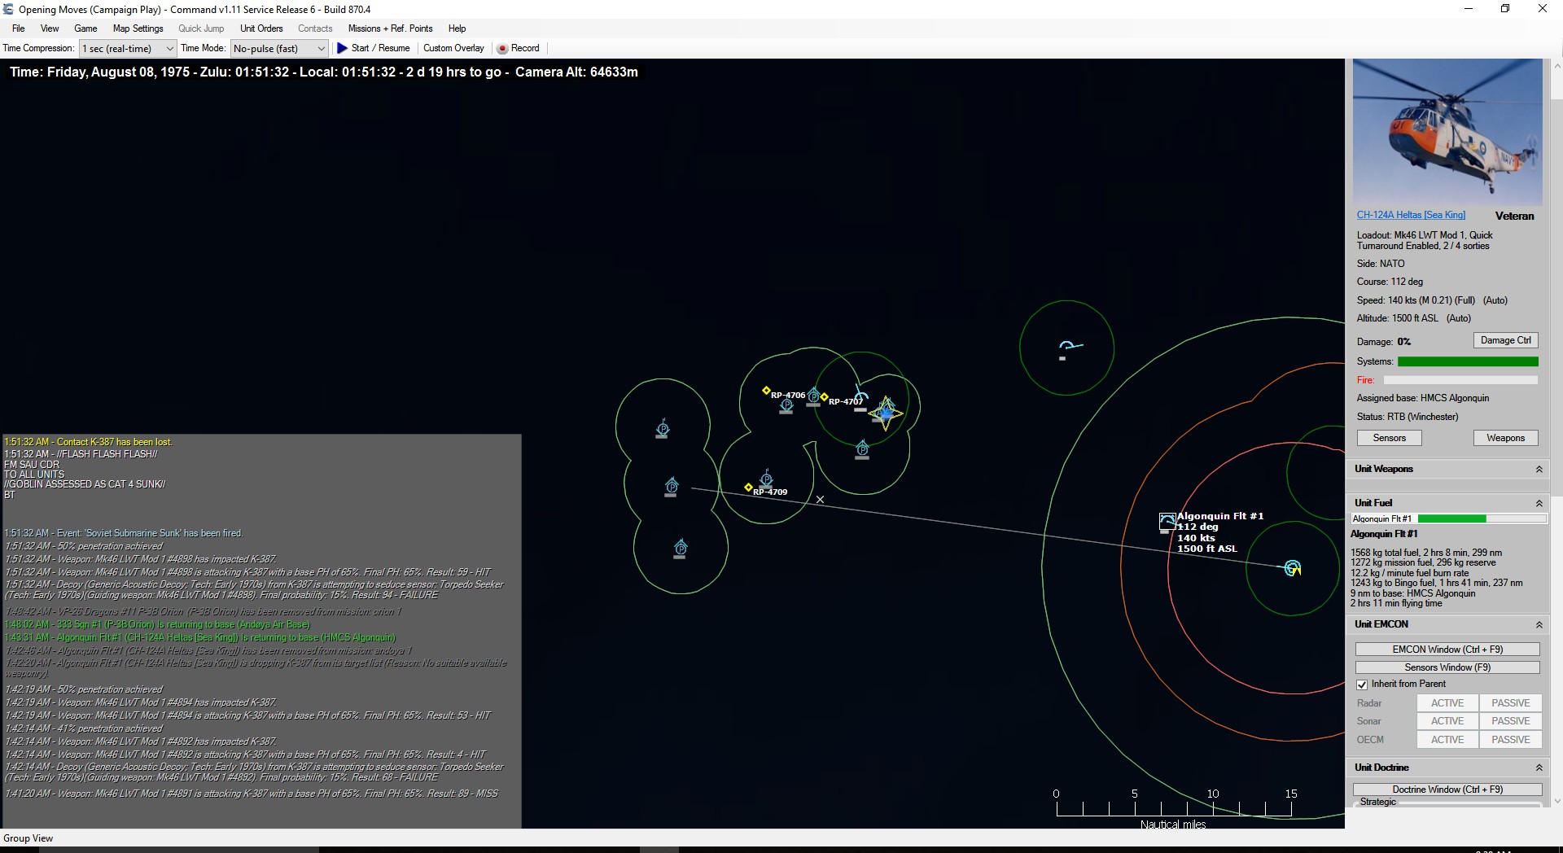Select the HMCS Algonquin ship icon on map
1563x853 pixels.
[x=1292, y=568]
